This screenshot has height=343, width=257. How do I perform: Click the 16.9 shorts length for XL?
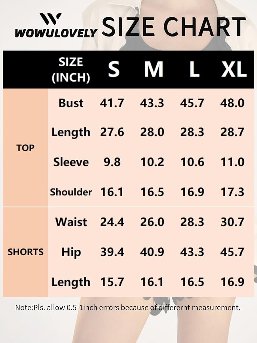tap(232, 282)
